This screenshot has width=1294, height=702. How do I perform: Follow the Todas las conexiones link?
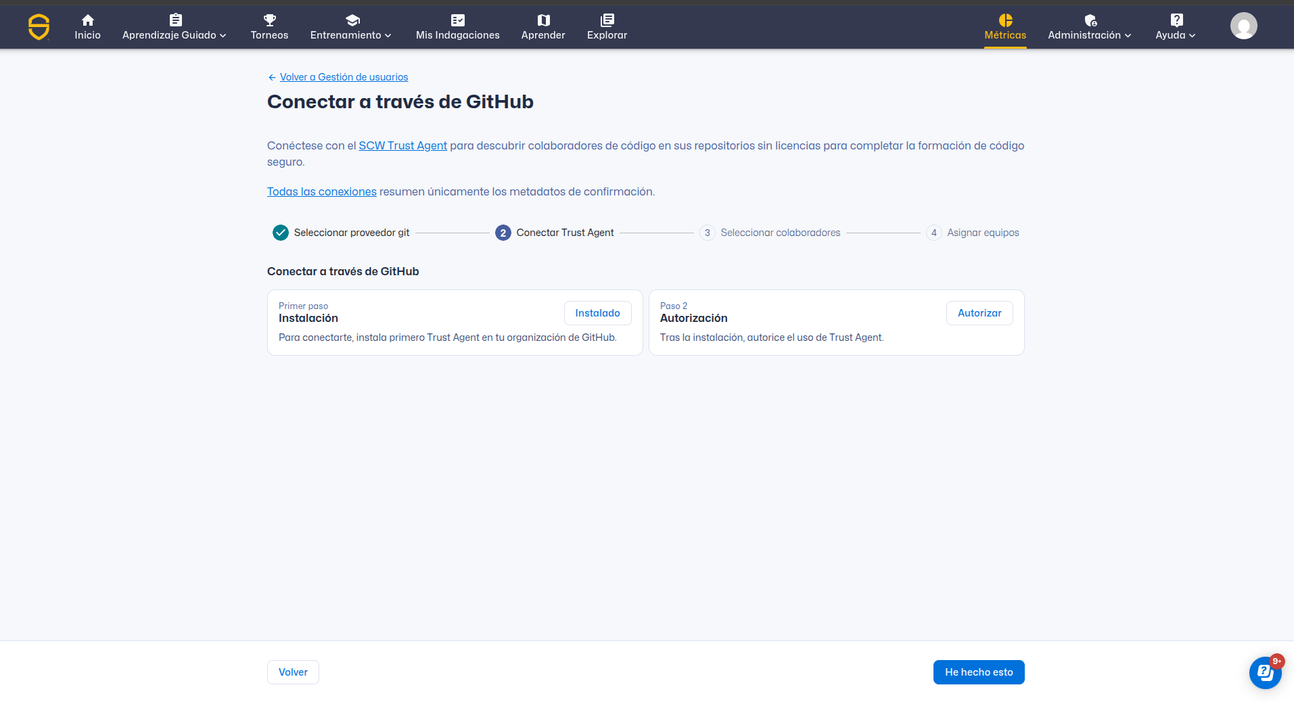point(321,191)
